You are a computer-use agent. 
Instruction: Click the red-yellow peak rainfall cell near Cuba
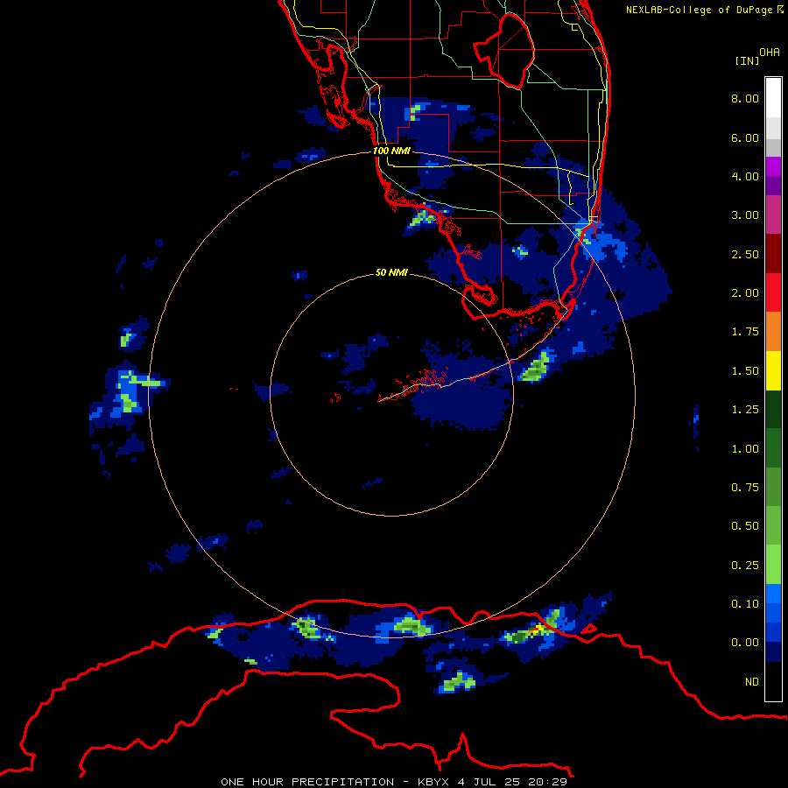(x=538, y=629)
